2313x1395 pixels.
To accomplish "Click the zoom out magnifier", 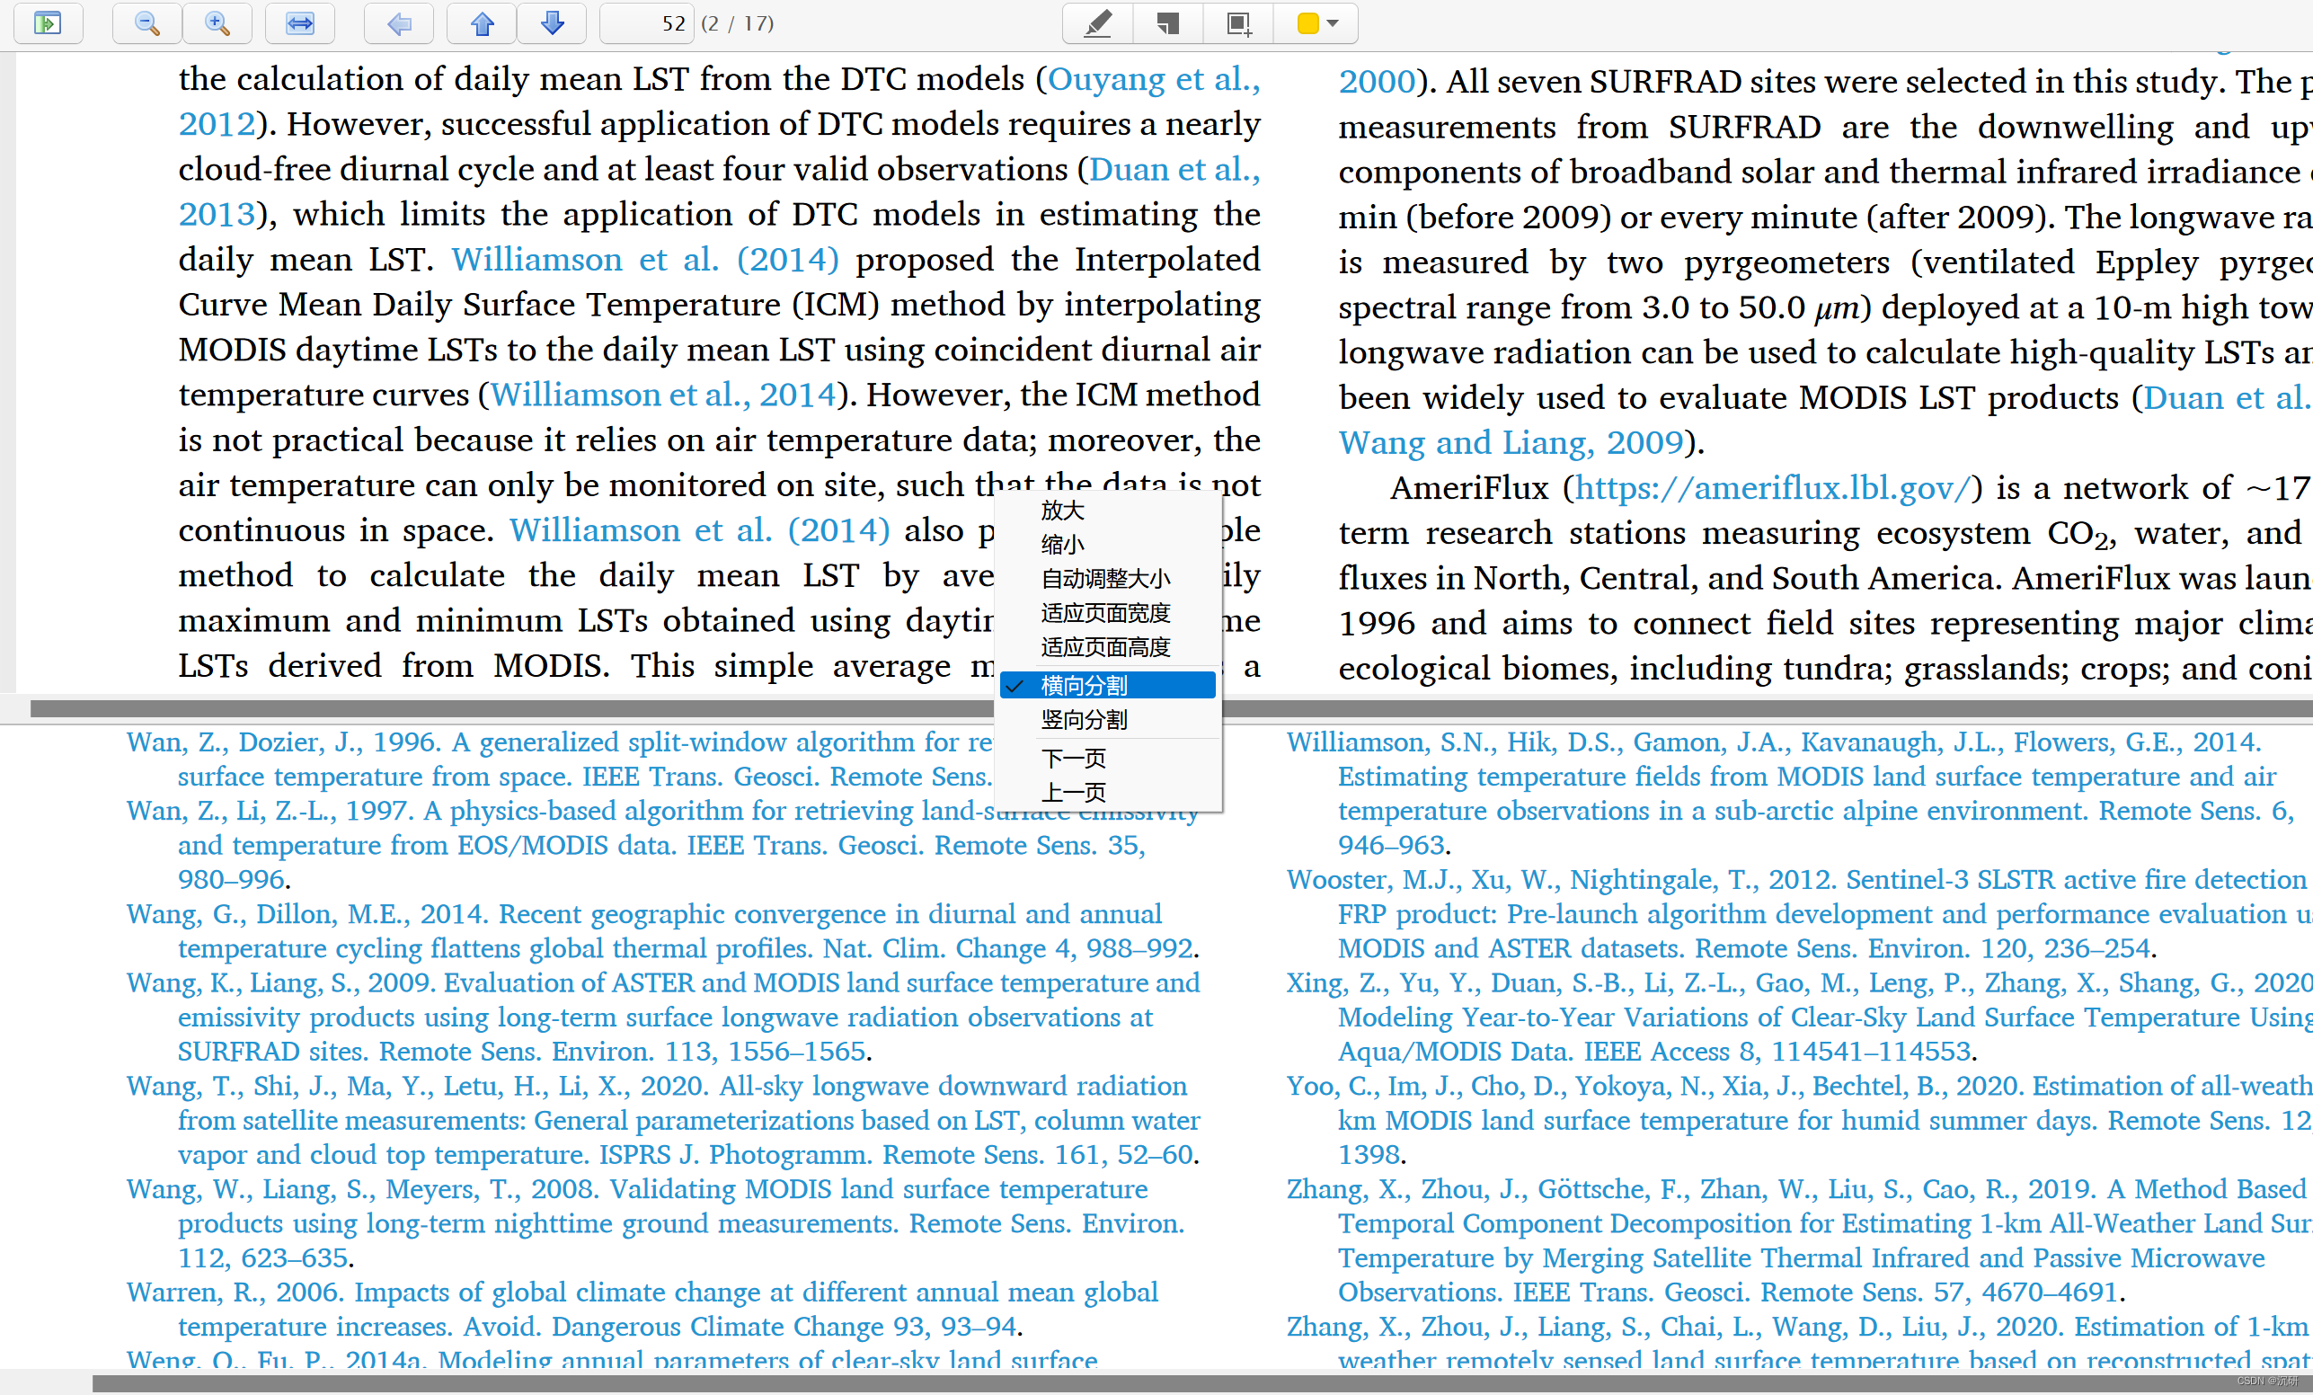I will (x=146, y=23).
